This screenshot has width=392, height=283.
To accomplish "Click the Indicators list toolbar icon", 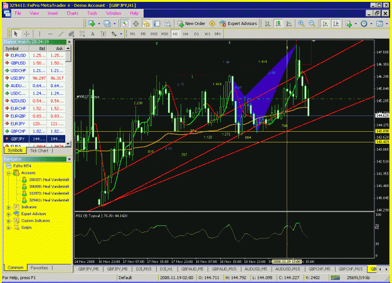I will click(x=349, y=23).
